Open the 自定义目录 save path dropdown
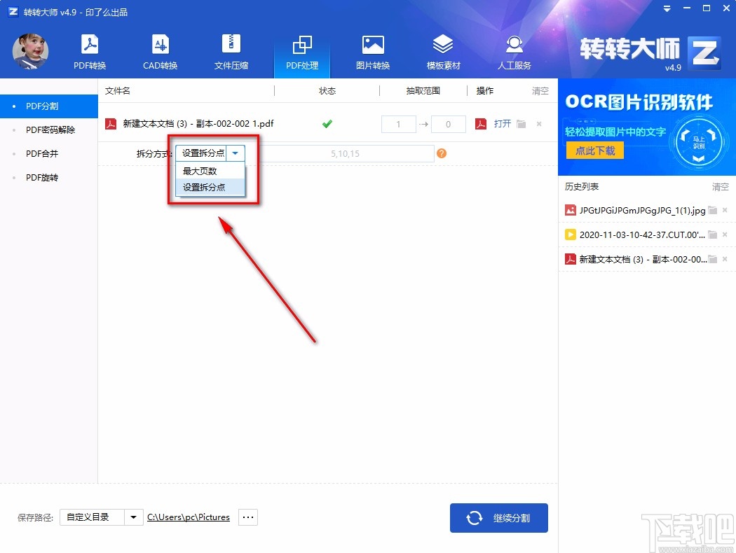This screenshot has height=553, width=736. coord(132,517)
